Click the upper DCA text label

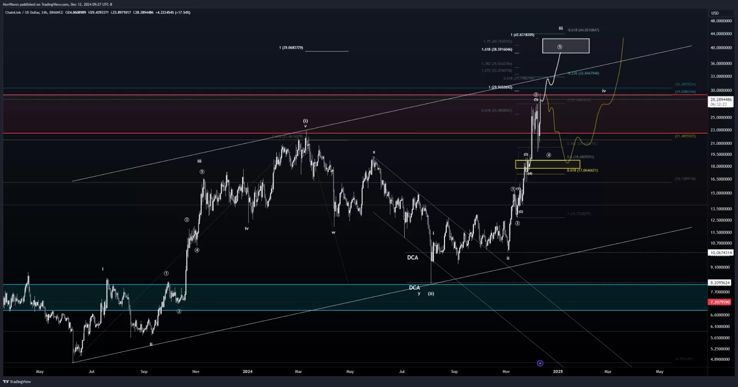tap(412, 257)
